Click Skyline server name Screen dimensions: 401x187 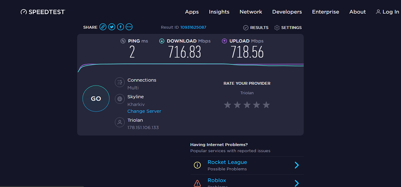[x=136, y=97]
